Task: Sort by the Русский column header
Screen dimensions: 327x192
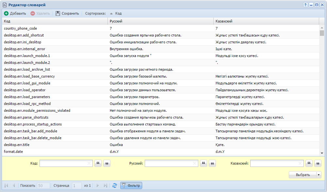Action: (x=160, y=21)
